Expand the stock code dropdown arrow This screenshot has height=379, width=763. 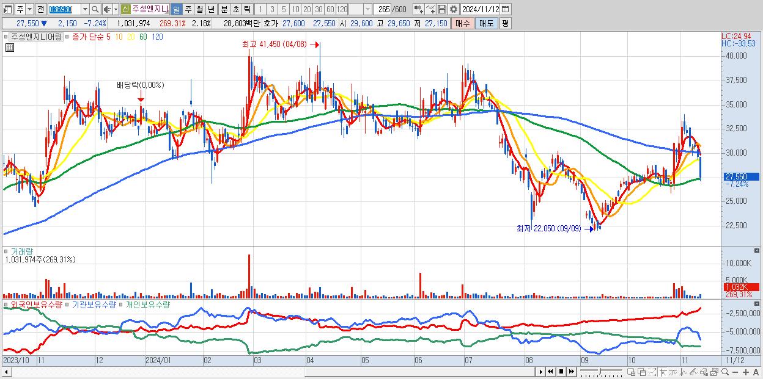coord(85,9)
